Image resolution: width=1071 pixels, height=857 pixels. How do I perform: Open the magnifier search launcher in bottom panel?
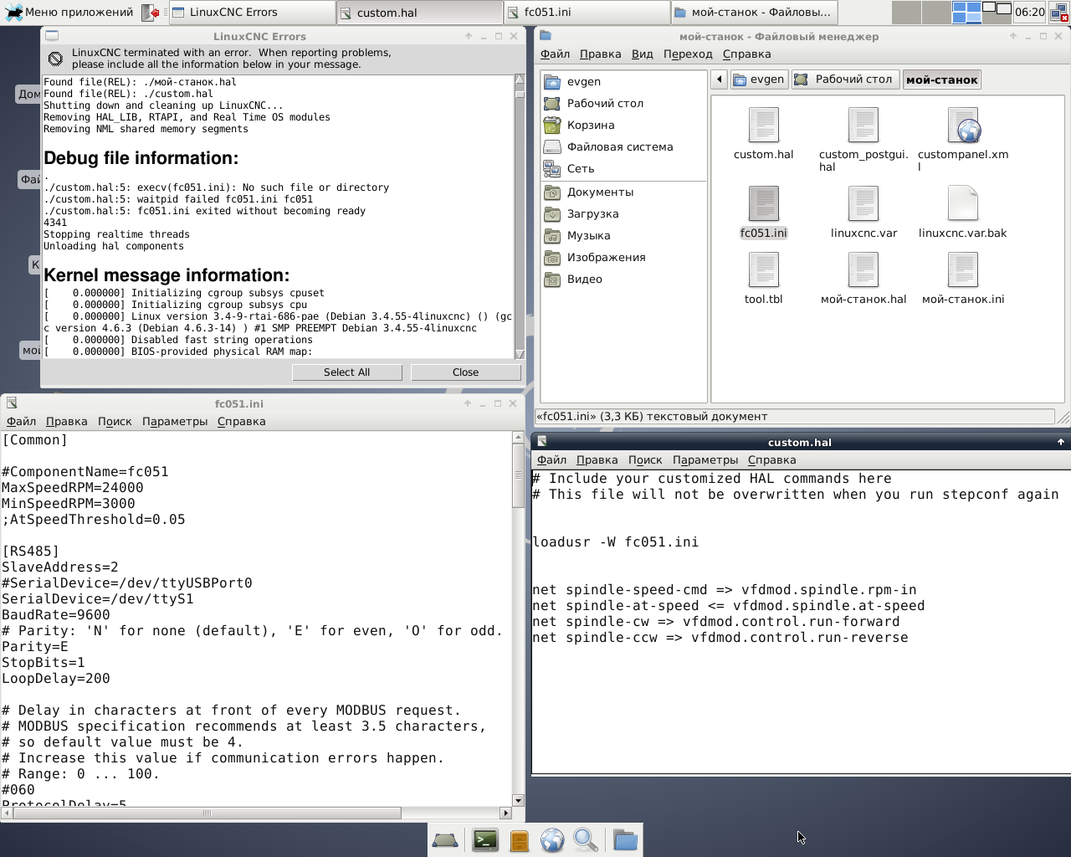click(x=586, y=839)
